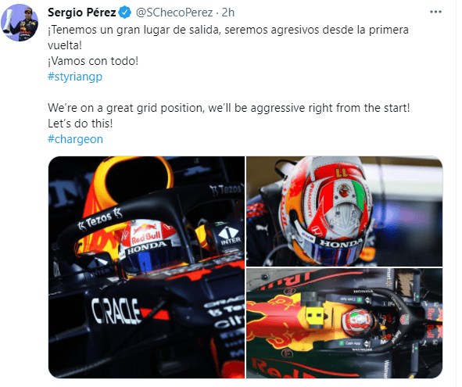Image resolution: width=462 pixels, height=387 pixels.
Task: Open the @SChecoPerez handle link
Action: (174, 13)
